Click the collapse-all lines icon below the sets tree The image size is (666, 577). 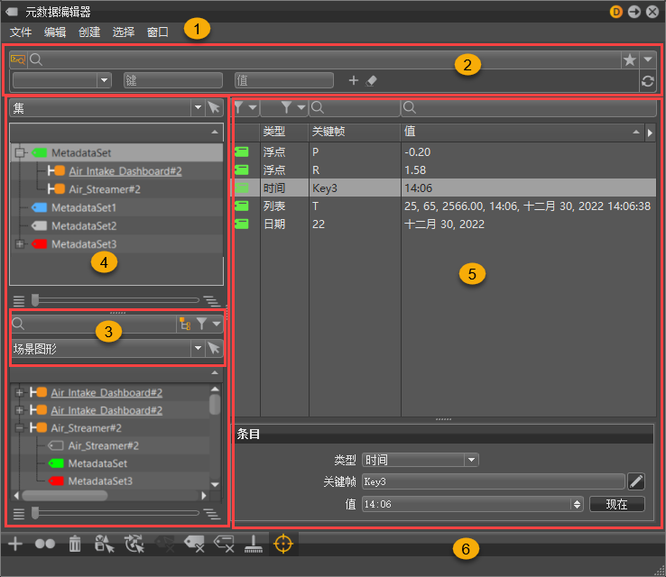(x=19, y=301)
